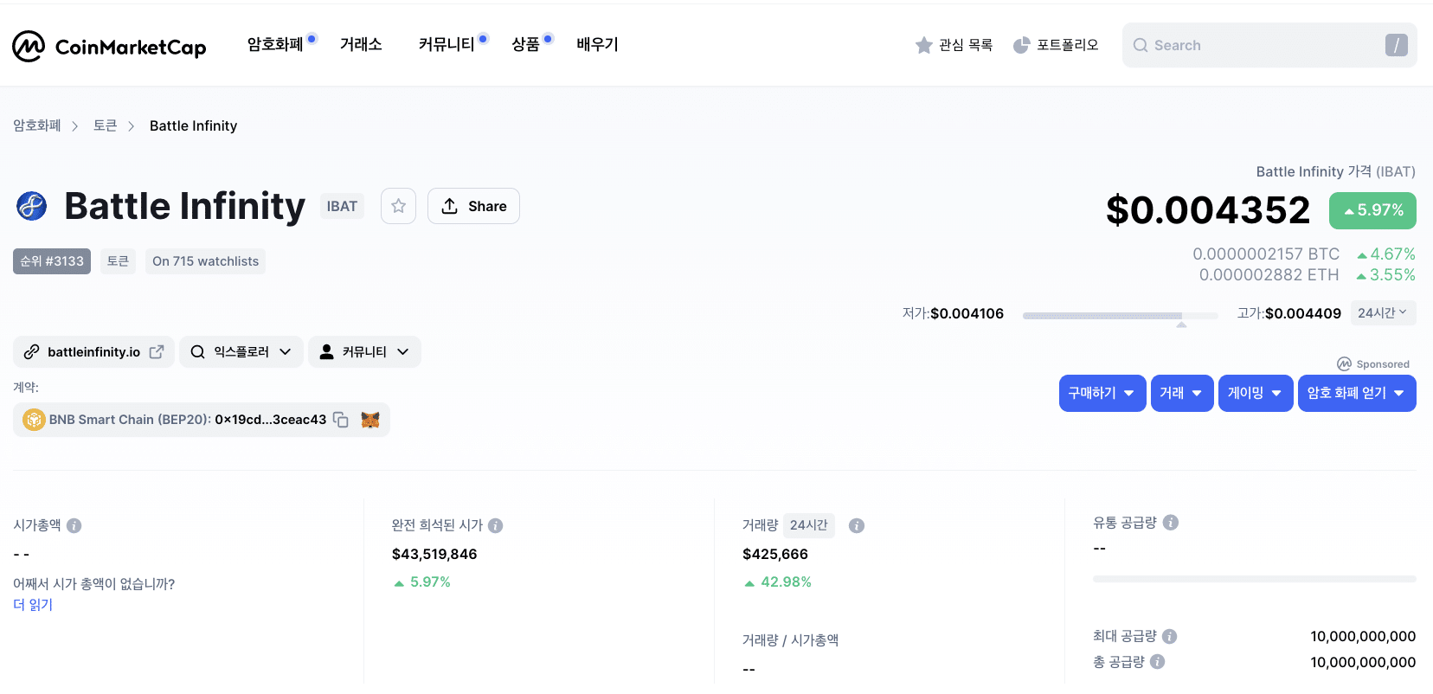
Task: Open the 상품 menu
Action: click(x=525, y=44)
